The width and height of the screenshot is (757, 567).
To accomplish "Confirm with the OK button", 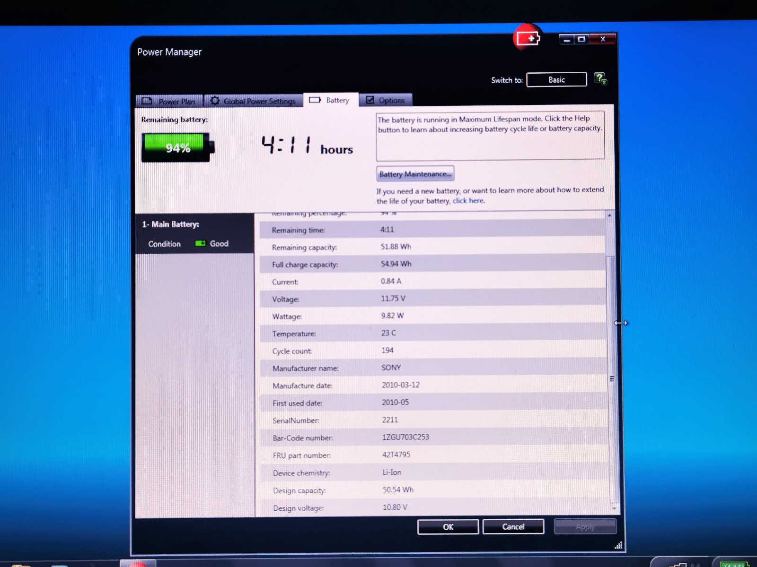I will [x=448, y=527].
